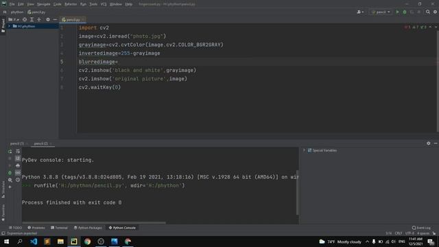Rerun the Python console
The image size is (439, 247).
pos(10,152)
